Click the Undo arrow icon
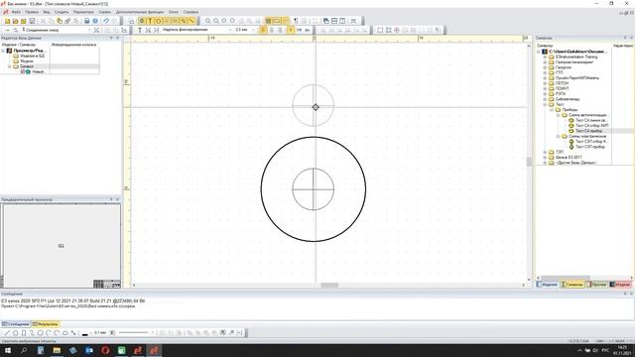Image resolution: width=635 pixels, height=357 pixels. 106,21
